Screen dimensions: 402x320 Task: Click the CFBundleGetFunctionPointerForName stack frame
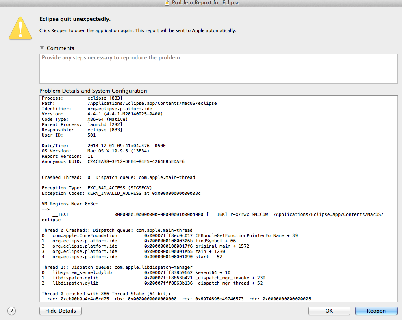coord(170,236)
